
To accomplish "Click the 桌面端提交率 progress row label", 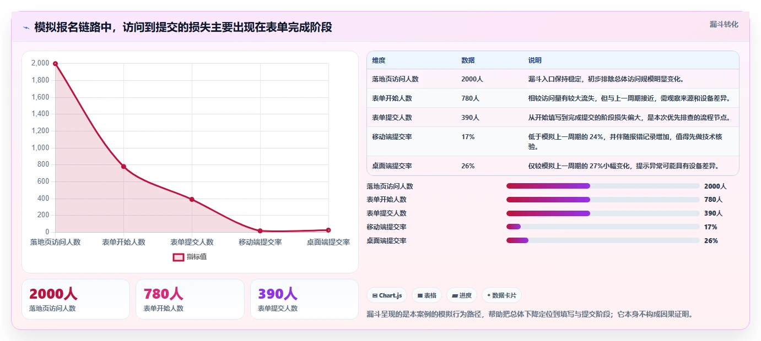I will tap(386, 241).
